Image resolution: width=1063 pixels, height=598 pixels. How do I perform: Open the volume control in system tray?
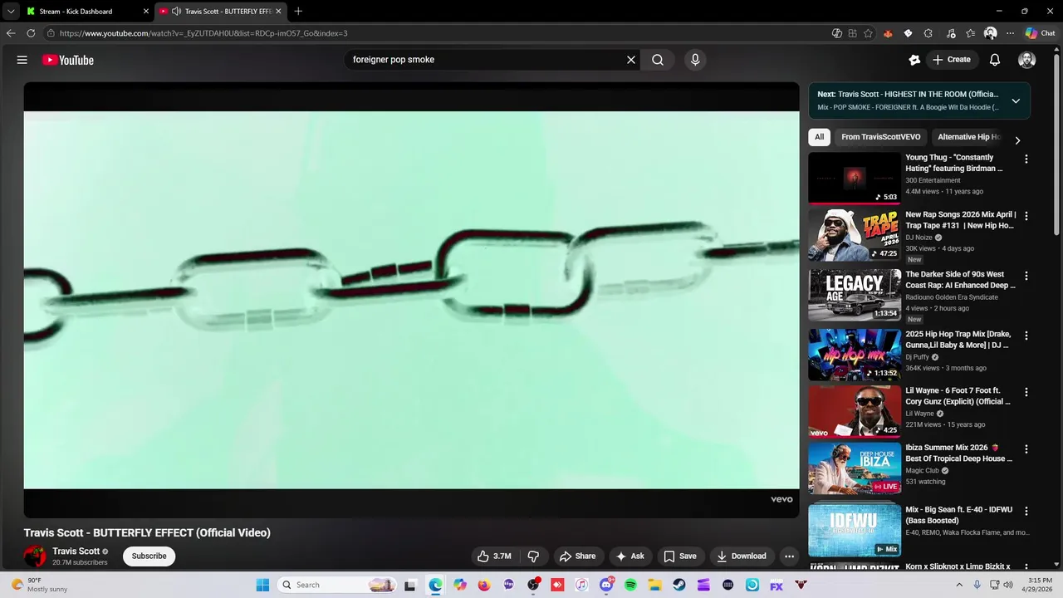point(1008,585)
